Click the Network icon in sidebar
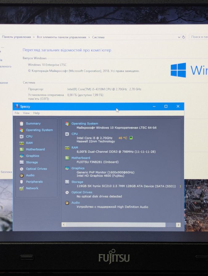 22,189
